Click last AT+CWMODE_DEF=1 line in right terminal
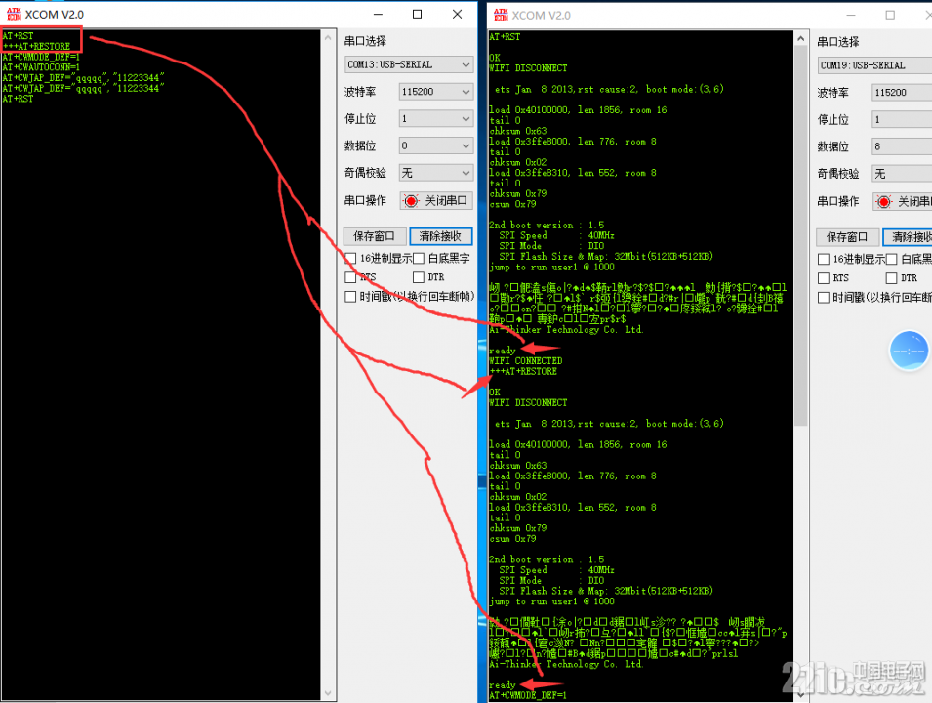 click(x=528, y=695)
